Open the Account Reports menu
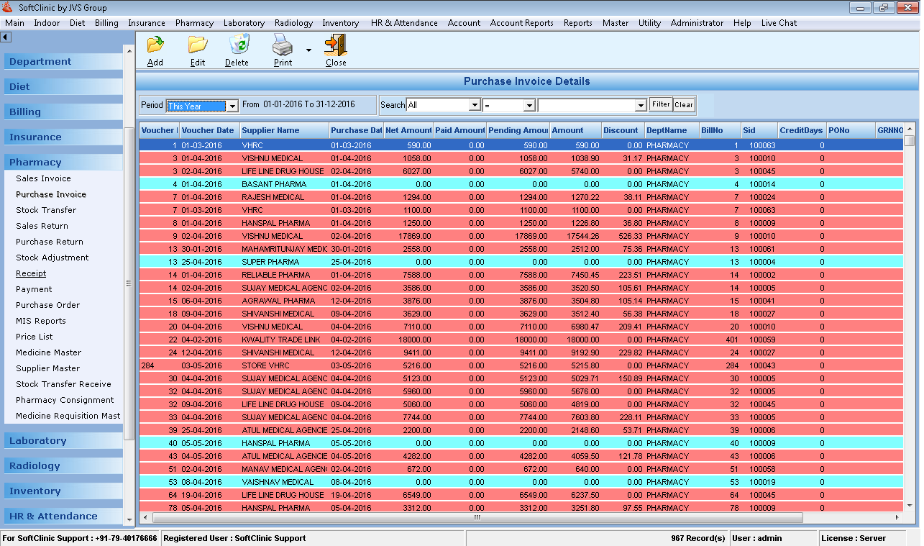The width and height of the screenshot is (924, 546). click(521, 22)
